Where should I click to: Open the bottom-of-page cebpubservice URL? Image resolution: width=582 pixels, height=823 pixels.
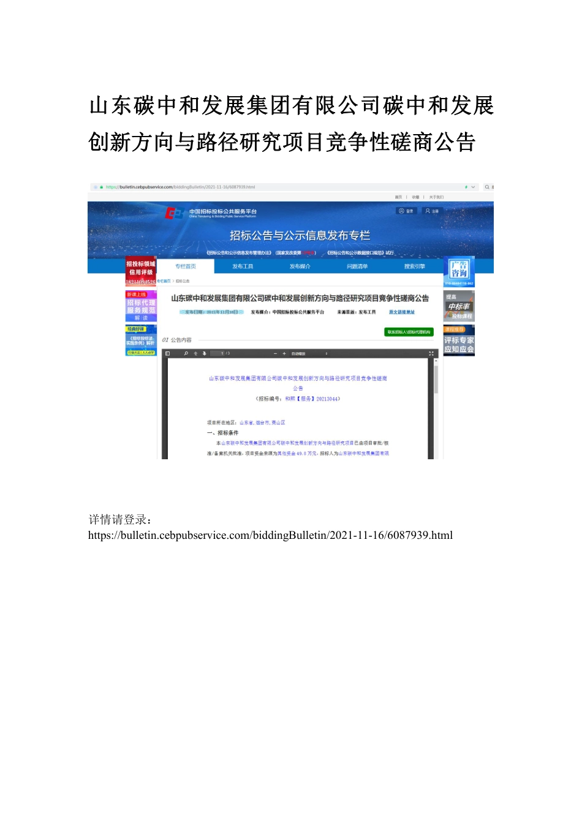(x=270, y=535)
